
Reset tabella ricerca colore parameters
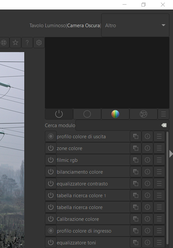(147, 207)
